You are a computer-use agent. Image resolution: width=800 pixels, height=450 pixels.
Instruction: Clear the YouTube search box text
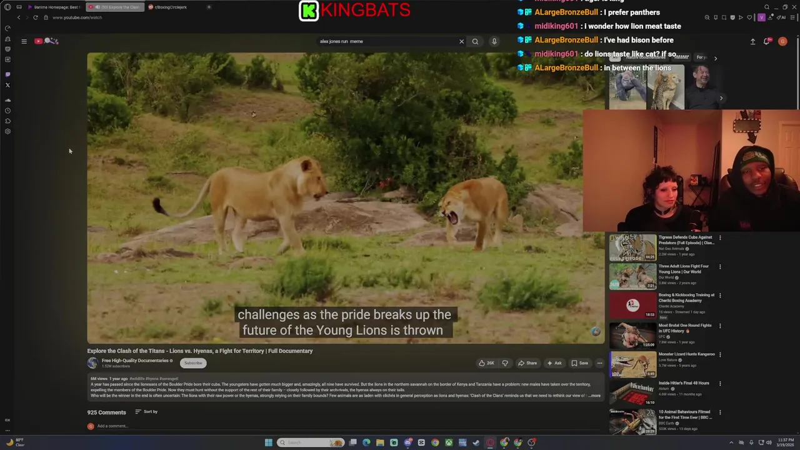461,41
